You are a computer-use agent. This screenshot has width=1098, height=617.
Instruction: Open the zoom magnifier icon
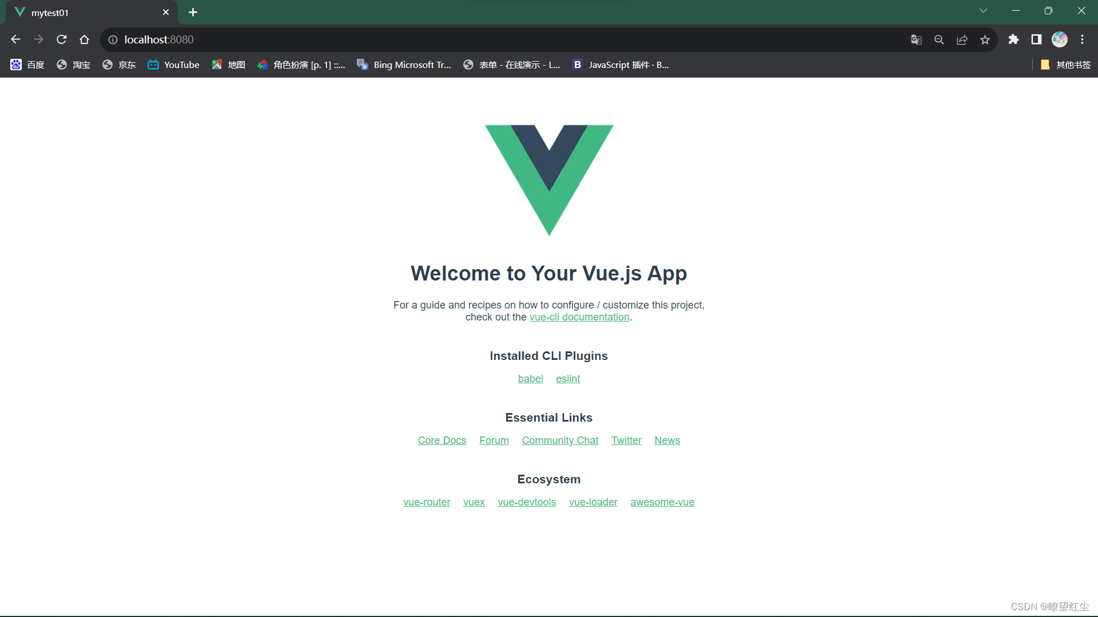click(939, 39)
